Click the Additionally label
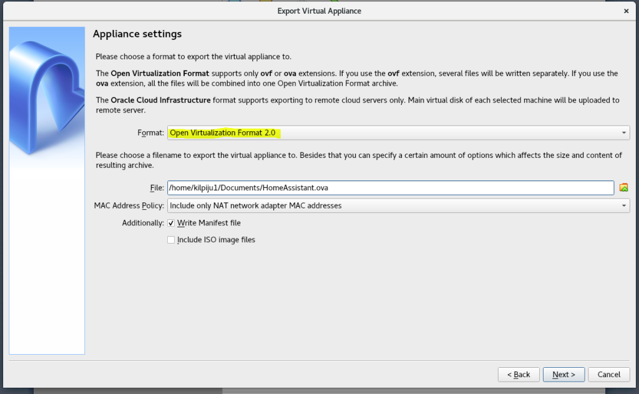 coord(143,223)
